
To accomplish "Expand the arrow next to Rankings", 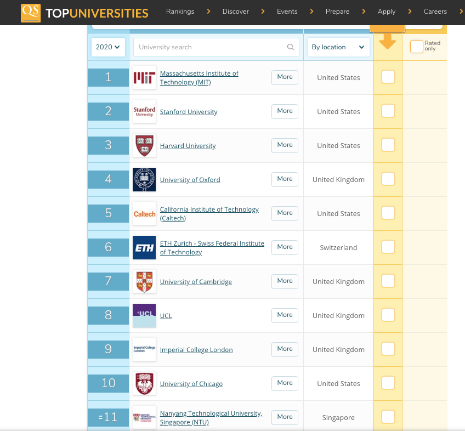I will click(x=208, y=12).
